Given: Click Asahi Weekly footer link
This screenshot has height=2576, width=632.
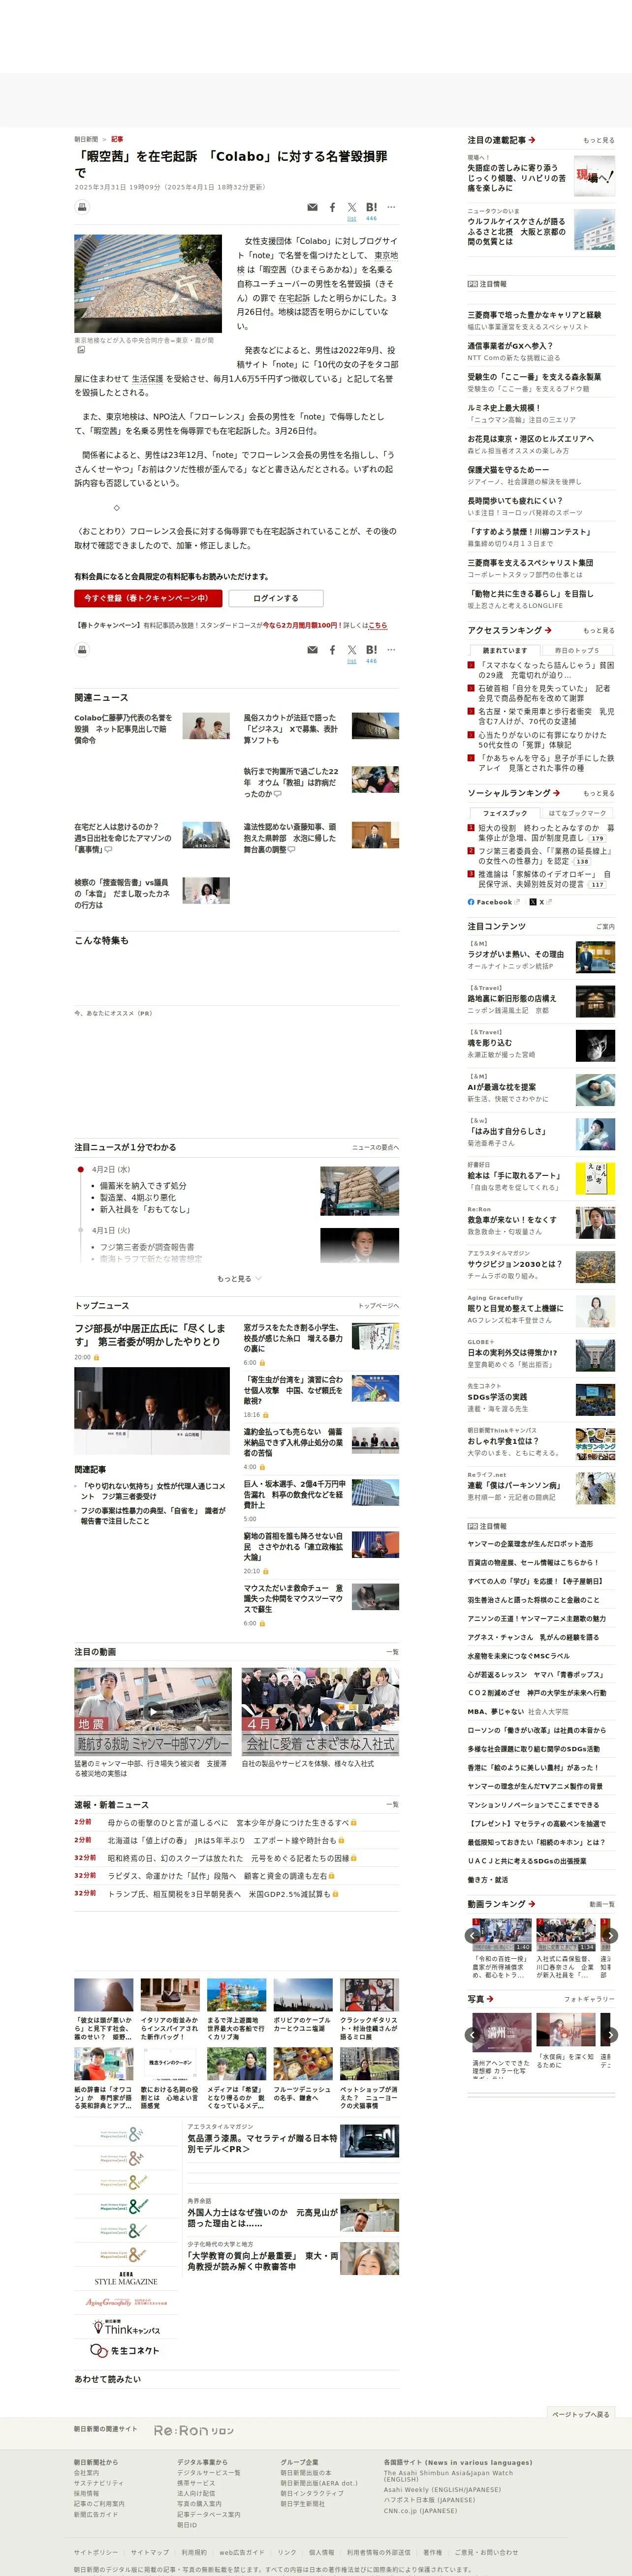Looking at the screenshot, I should tap(442, 2490).
